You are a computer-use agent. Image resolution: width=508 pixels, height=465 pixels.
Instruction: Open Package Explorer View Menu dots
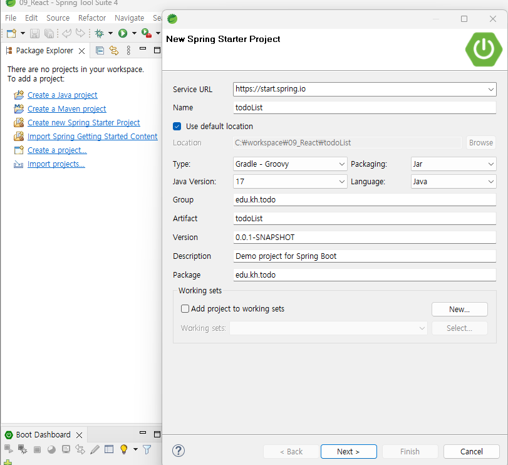[x=128, y=50]
